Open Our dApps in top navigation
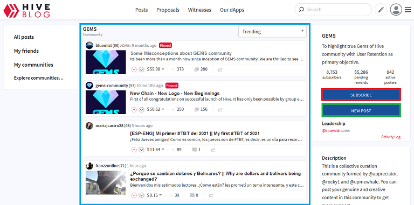 pos(232,10)
